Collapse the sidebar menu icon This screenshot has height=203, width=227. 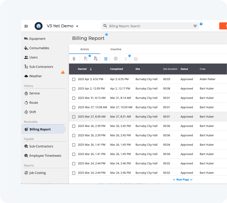pos(26,26)
